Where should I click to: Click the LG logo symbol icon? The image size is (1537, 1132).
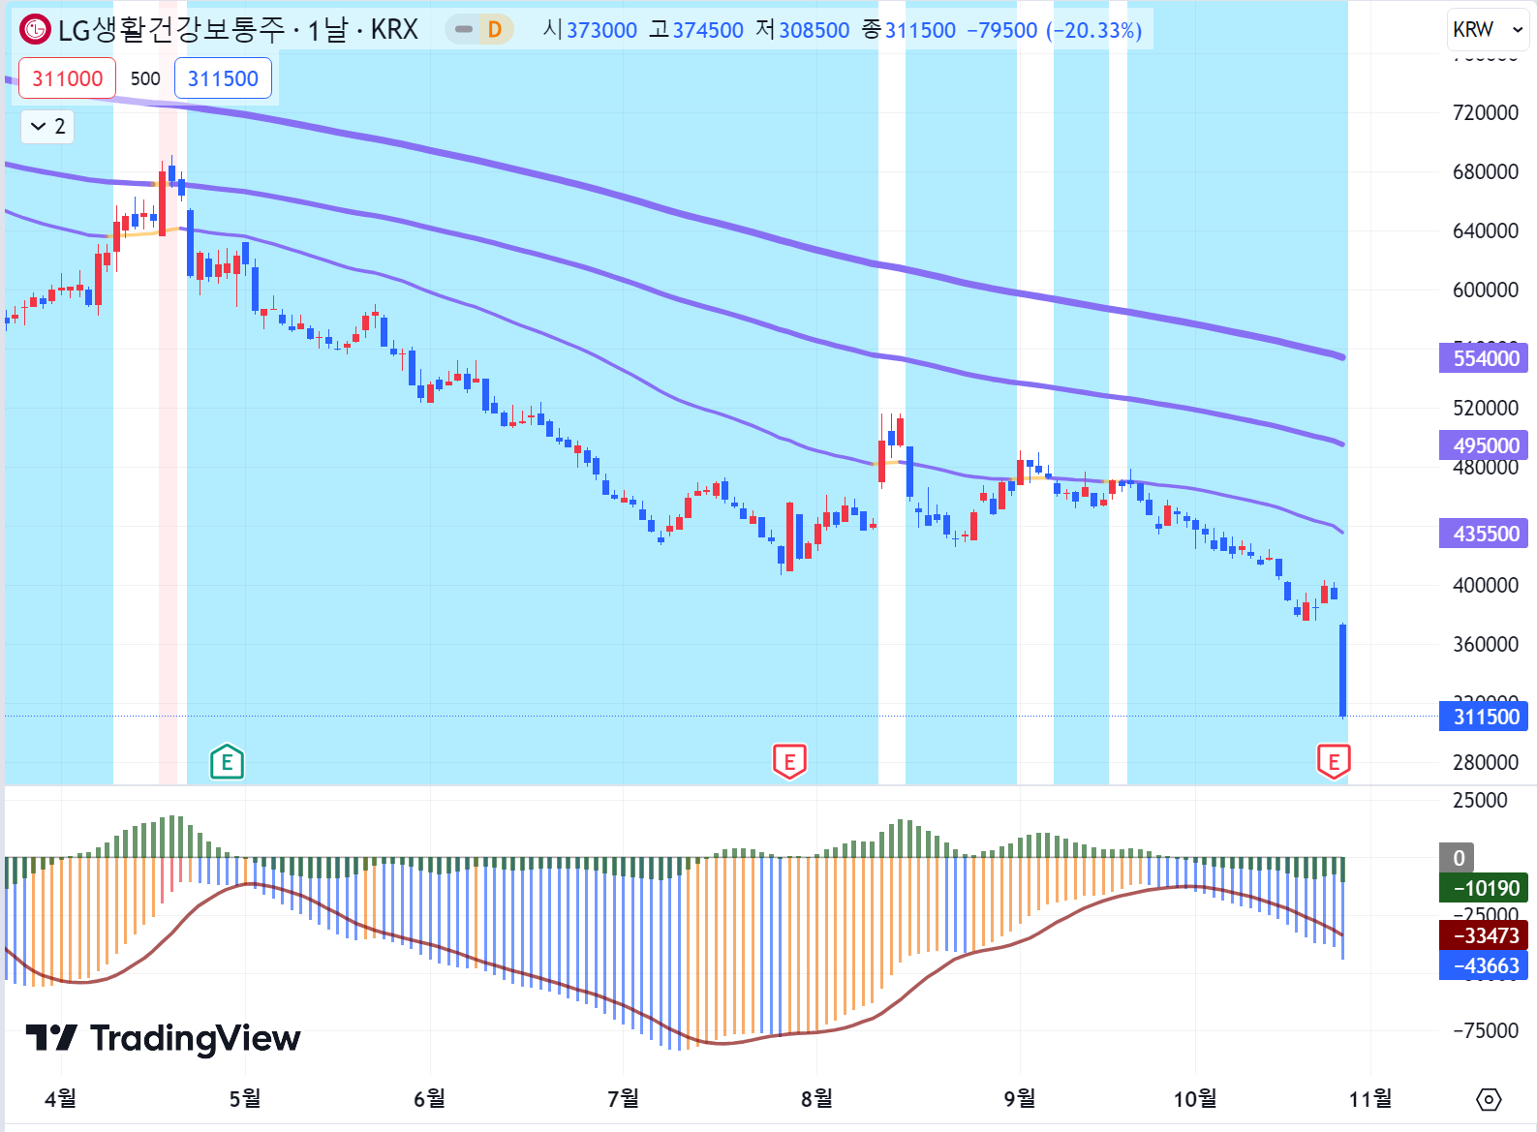(x=36, y=30)
